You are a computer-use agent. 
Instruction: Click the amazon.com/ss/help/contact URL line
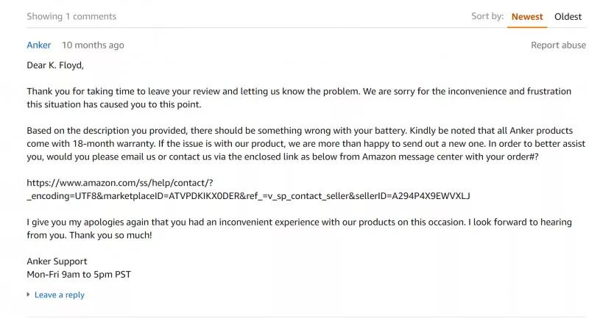[120, 182]
